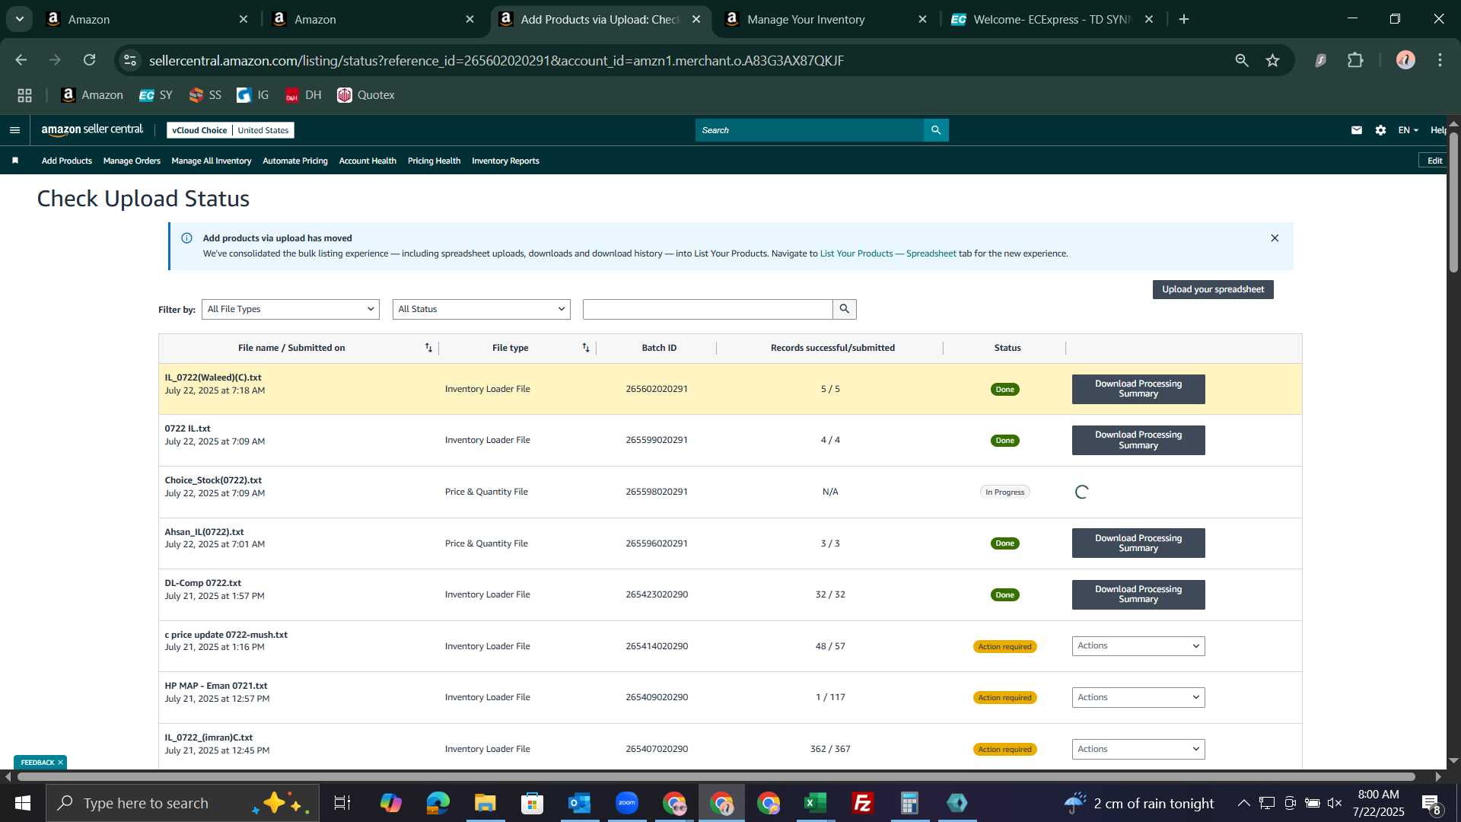Click the bookmark flag icon in favorites bar
This screenshot has height=822, width=1461.
15,161
